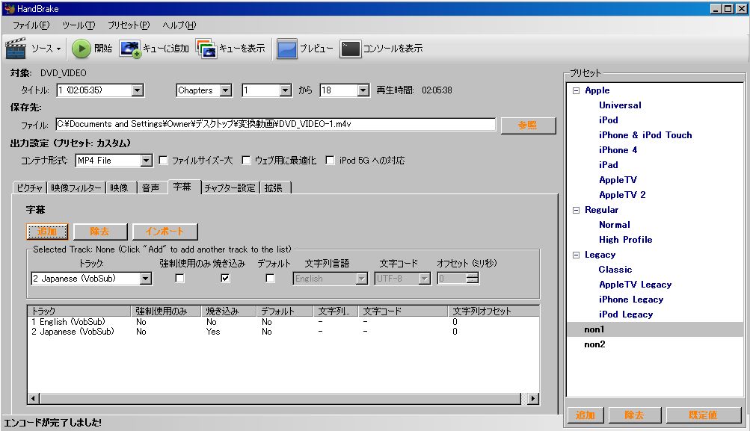
Task: Select the 2 Japanese (VobSub) track row
Action: (283, 331)
